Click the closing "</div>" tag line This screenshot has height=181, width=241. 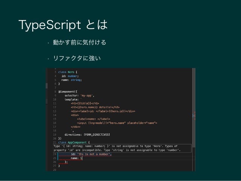pyautogui.click(x=76, y=127)
